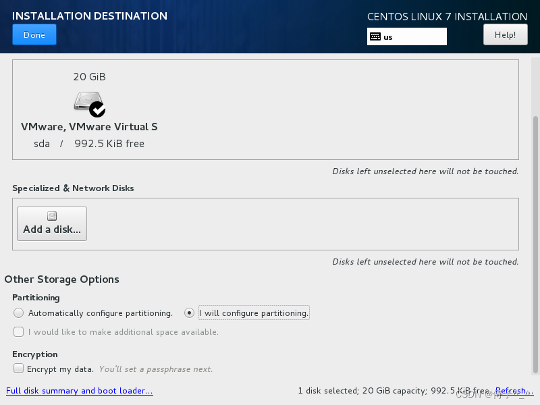Enable Encrypt my data checkbox
The width and height of the screenshot is (540, 405).
[19, 369]
